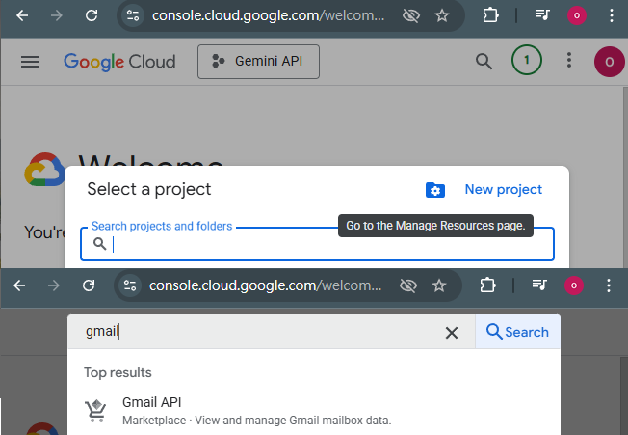Image resolution: width=628 pixels, height=435 pixels.
Task: Click the Marketplace cart icon beside Gmail API
Action: (95, 411)
